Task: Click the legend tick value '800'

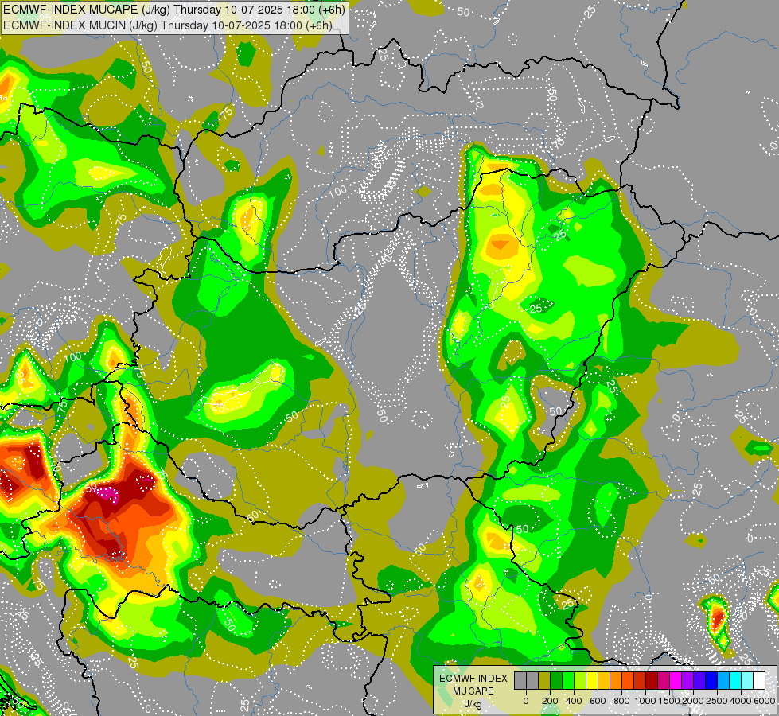Action: (x=621, y=701)
